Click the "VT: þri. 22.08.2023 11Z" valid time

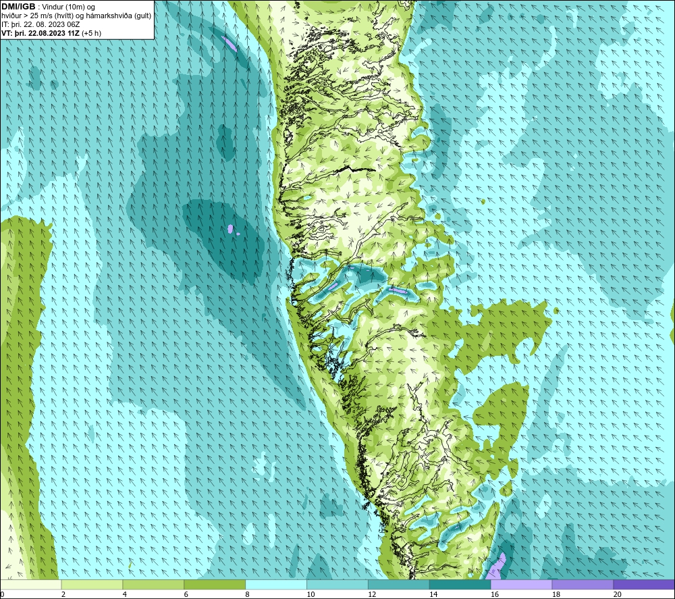40,33
